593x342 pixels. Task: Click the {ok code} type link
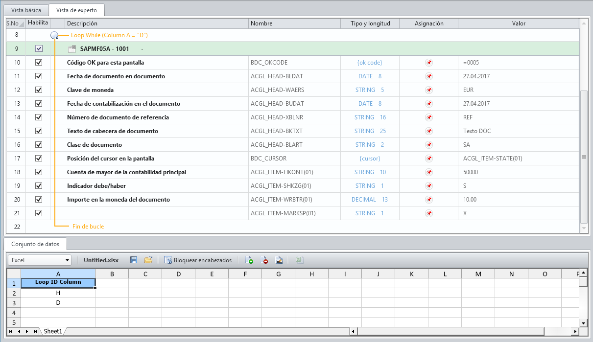pos(370,63)
